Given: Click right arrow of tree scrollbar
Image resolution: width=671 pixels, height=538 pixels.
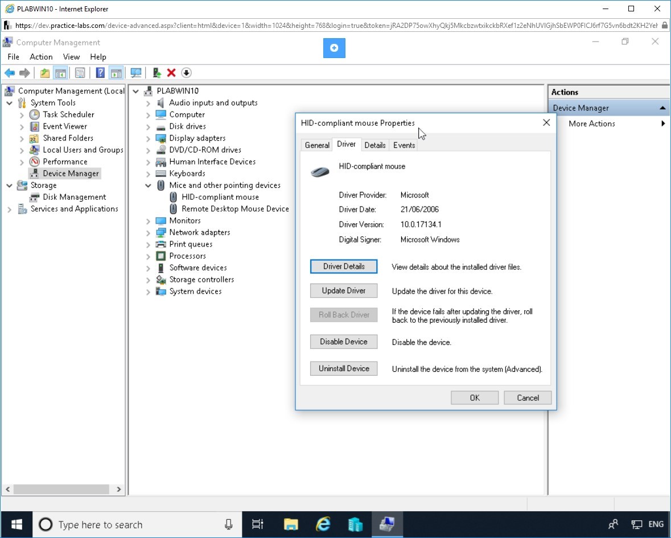Looking at the screenshot, I should coord(119,489).
